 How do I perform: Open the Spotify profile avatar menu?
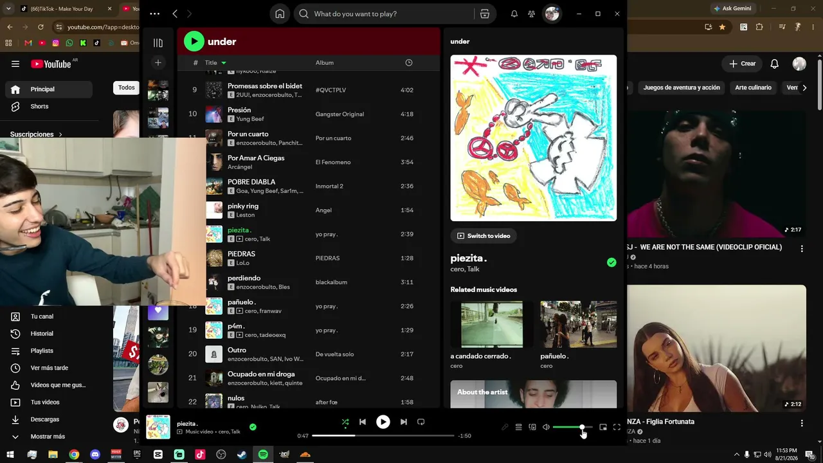[552, 14]
